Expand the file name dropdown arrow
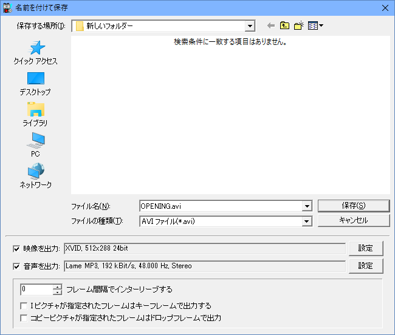395x335 pixels. [307, 206]
